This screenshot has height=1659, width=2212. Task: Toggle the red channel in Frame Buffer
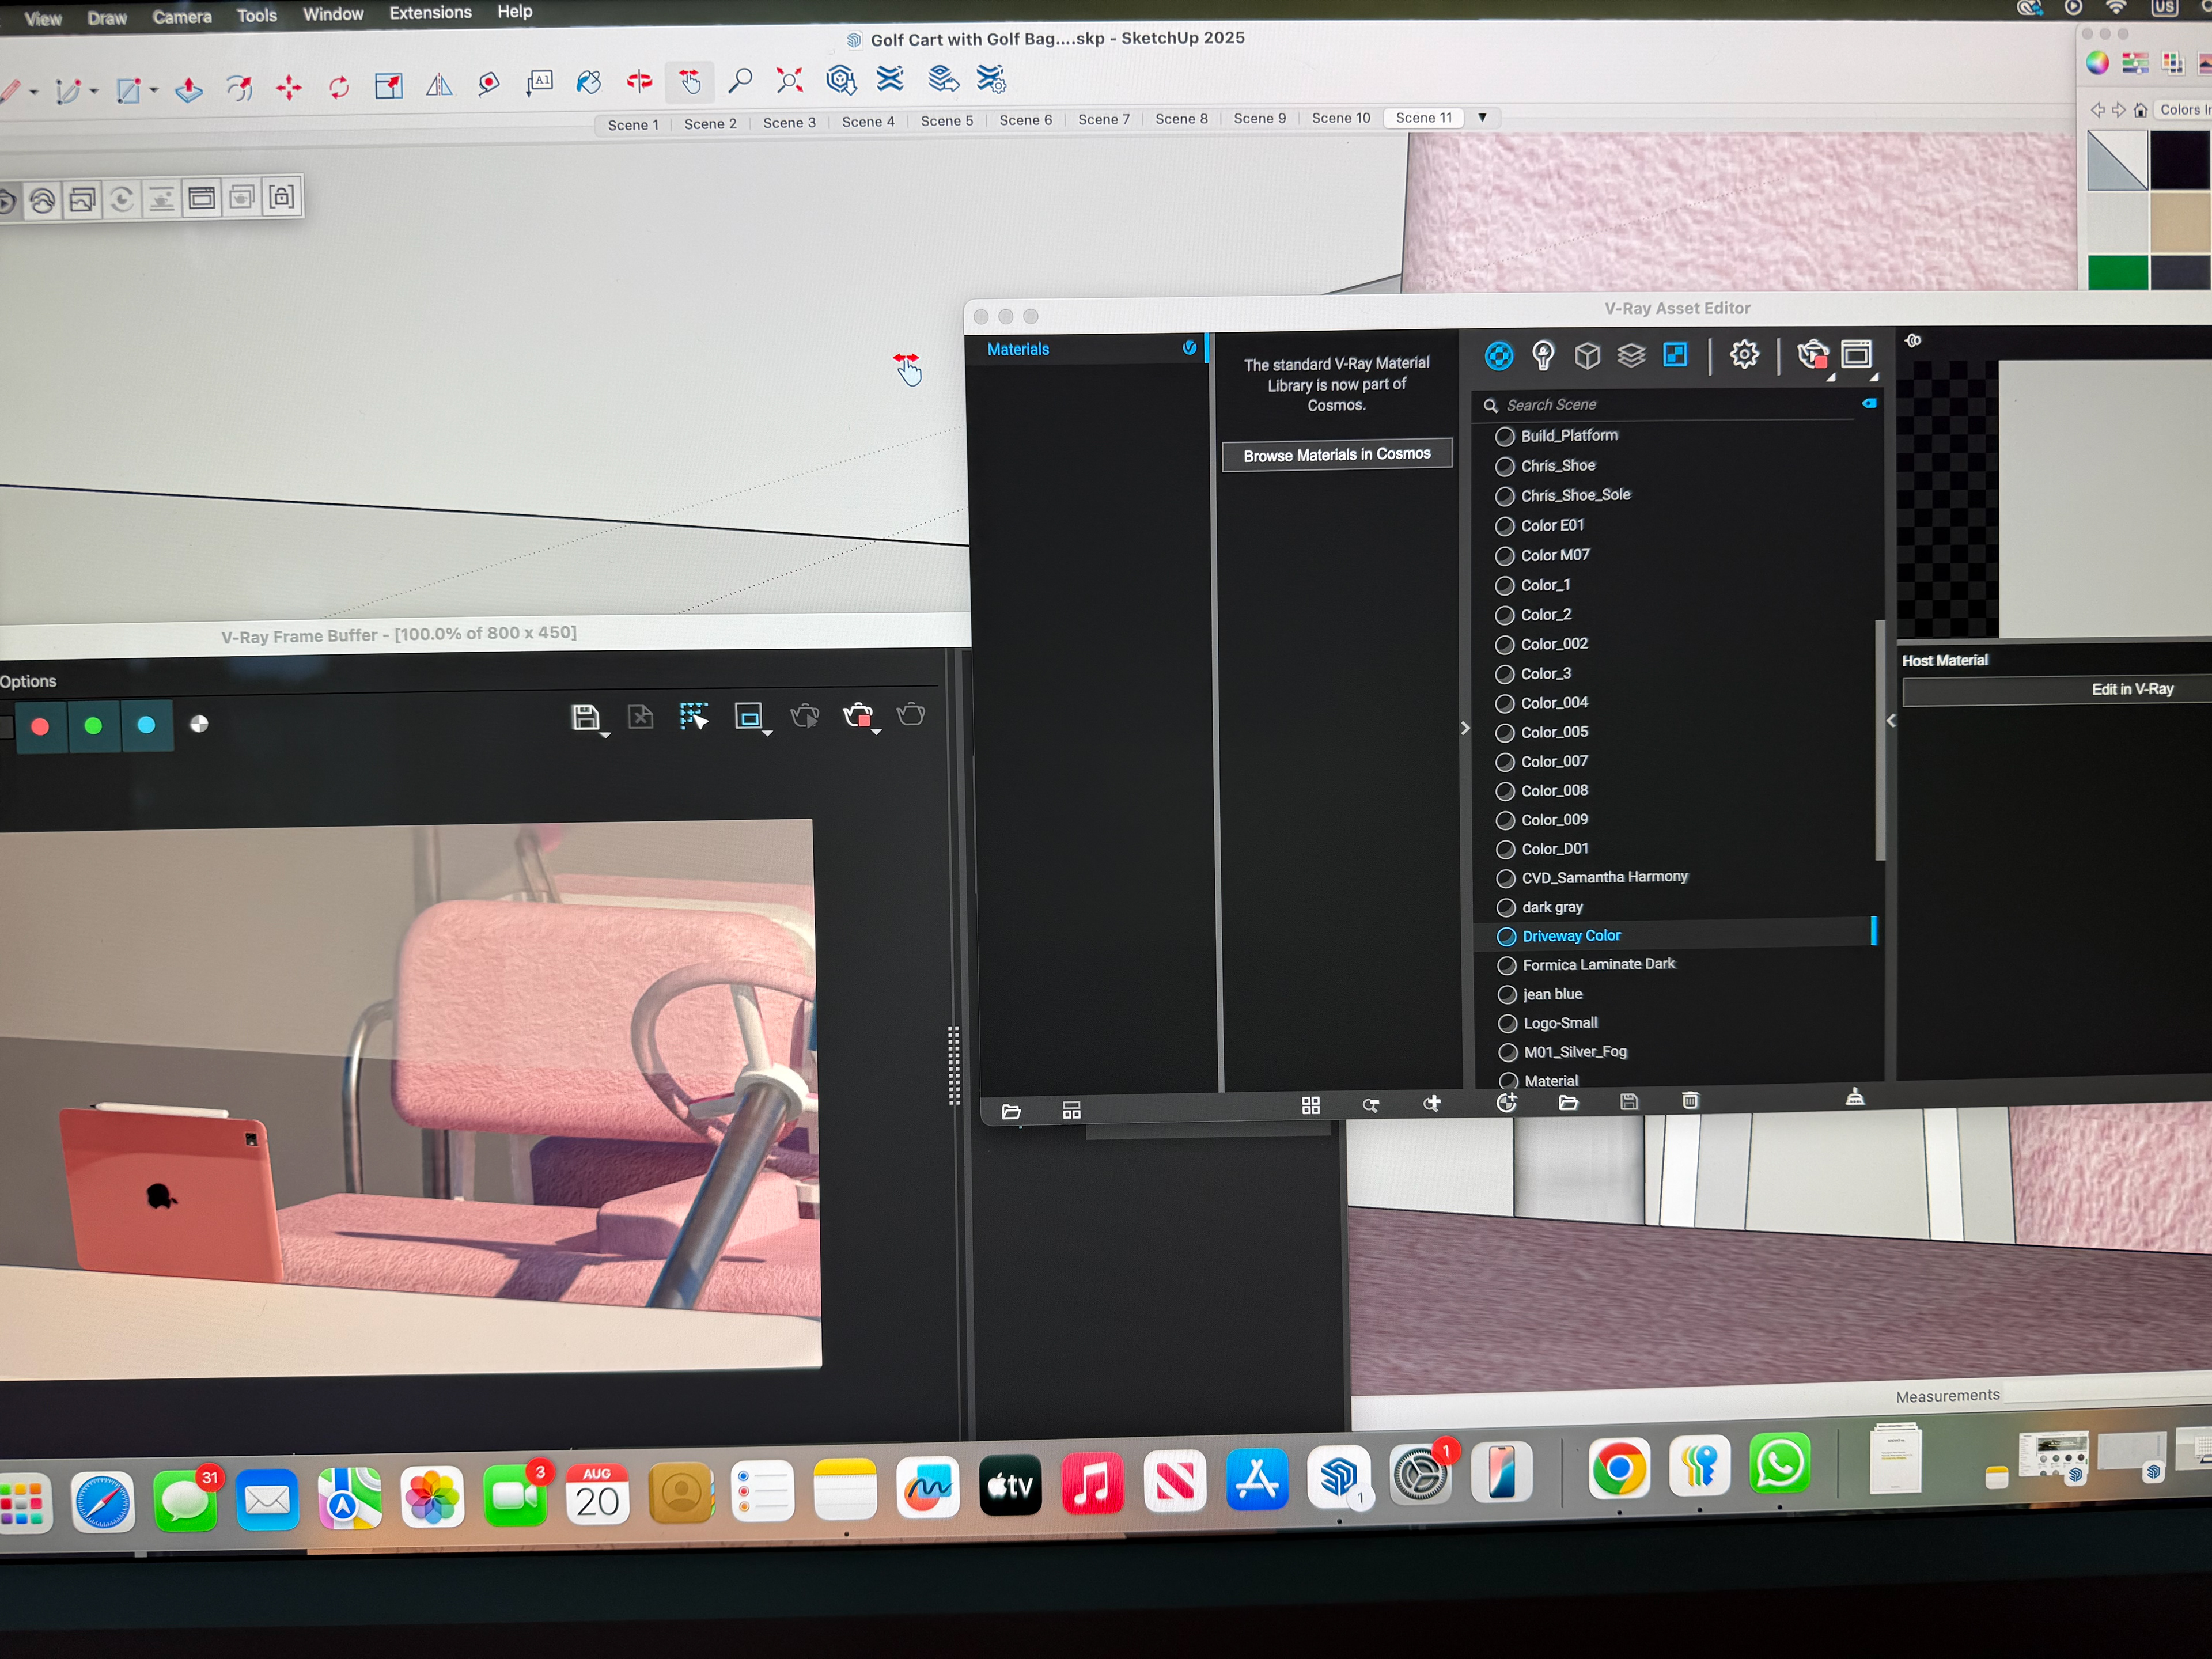pos(41,726)
